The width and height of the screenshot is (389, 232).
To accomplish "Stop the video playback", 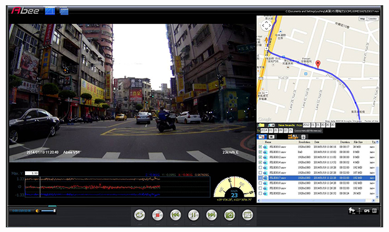I will [156, 215].
